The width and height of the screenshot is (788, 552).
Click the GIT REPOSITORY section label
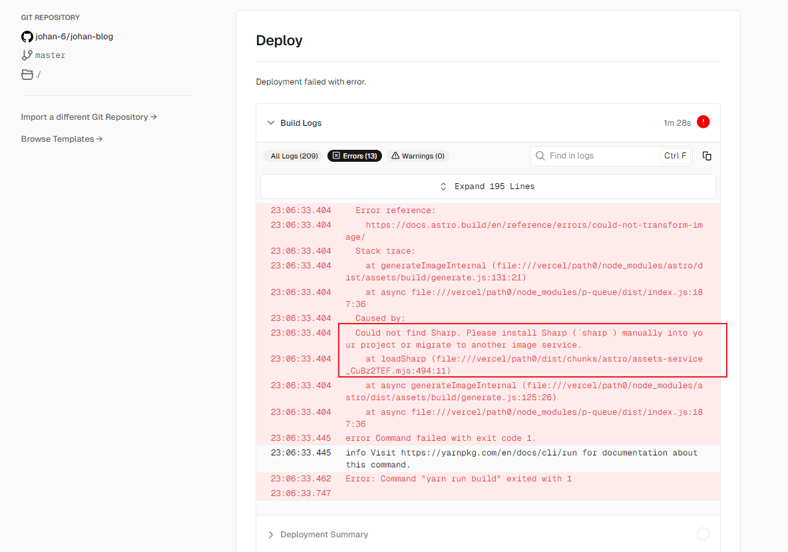[51, 17]
